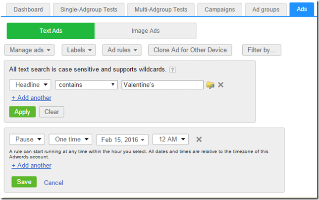This screenshot has height=200, width=319.
Task: Select the Text Ads toggle
Action: (51, 31)
